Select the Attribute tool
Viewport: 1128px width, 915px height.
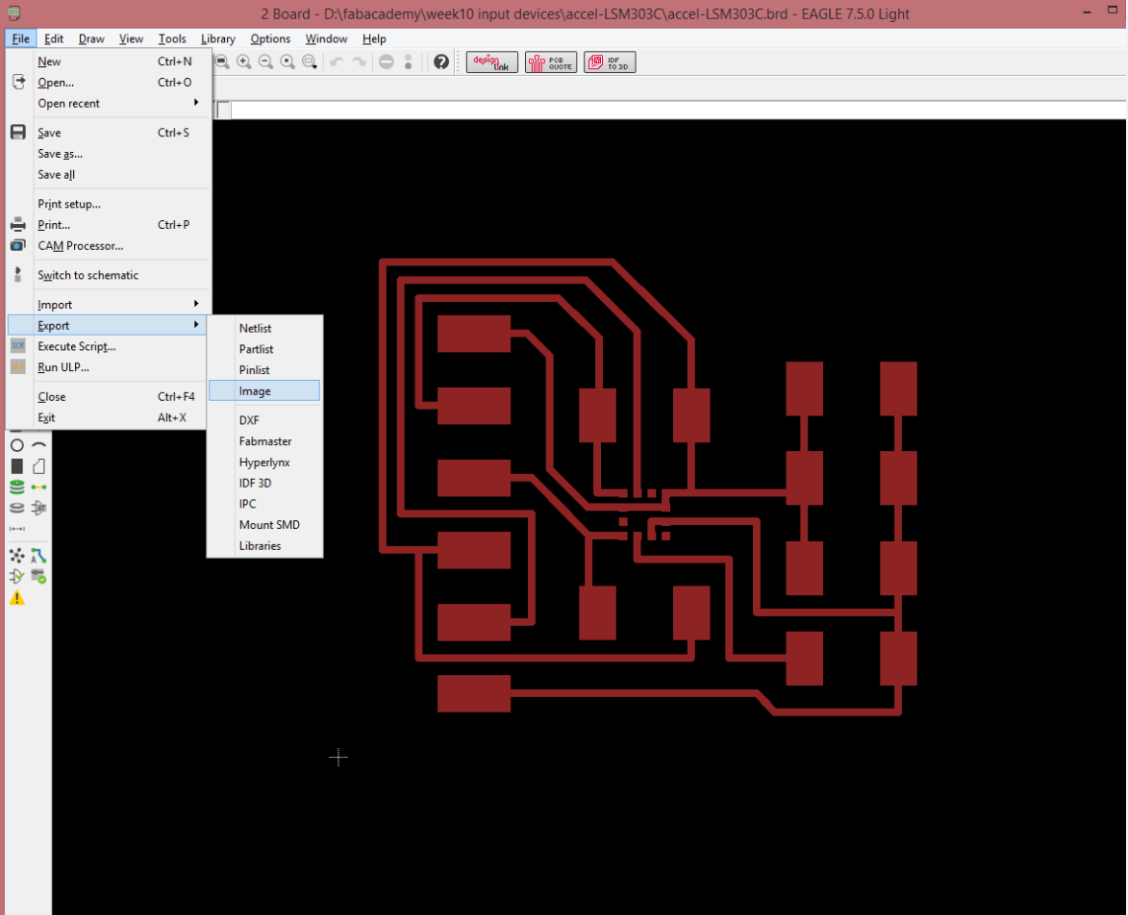38,508
